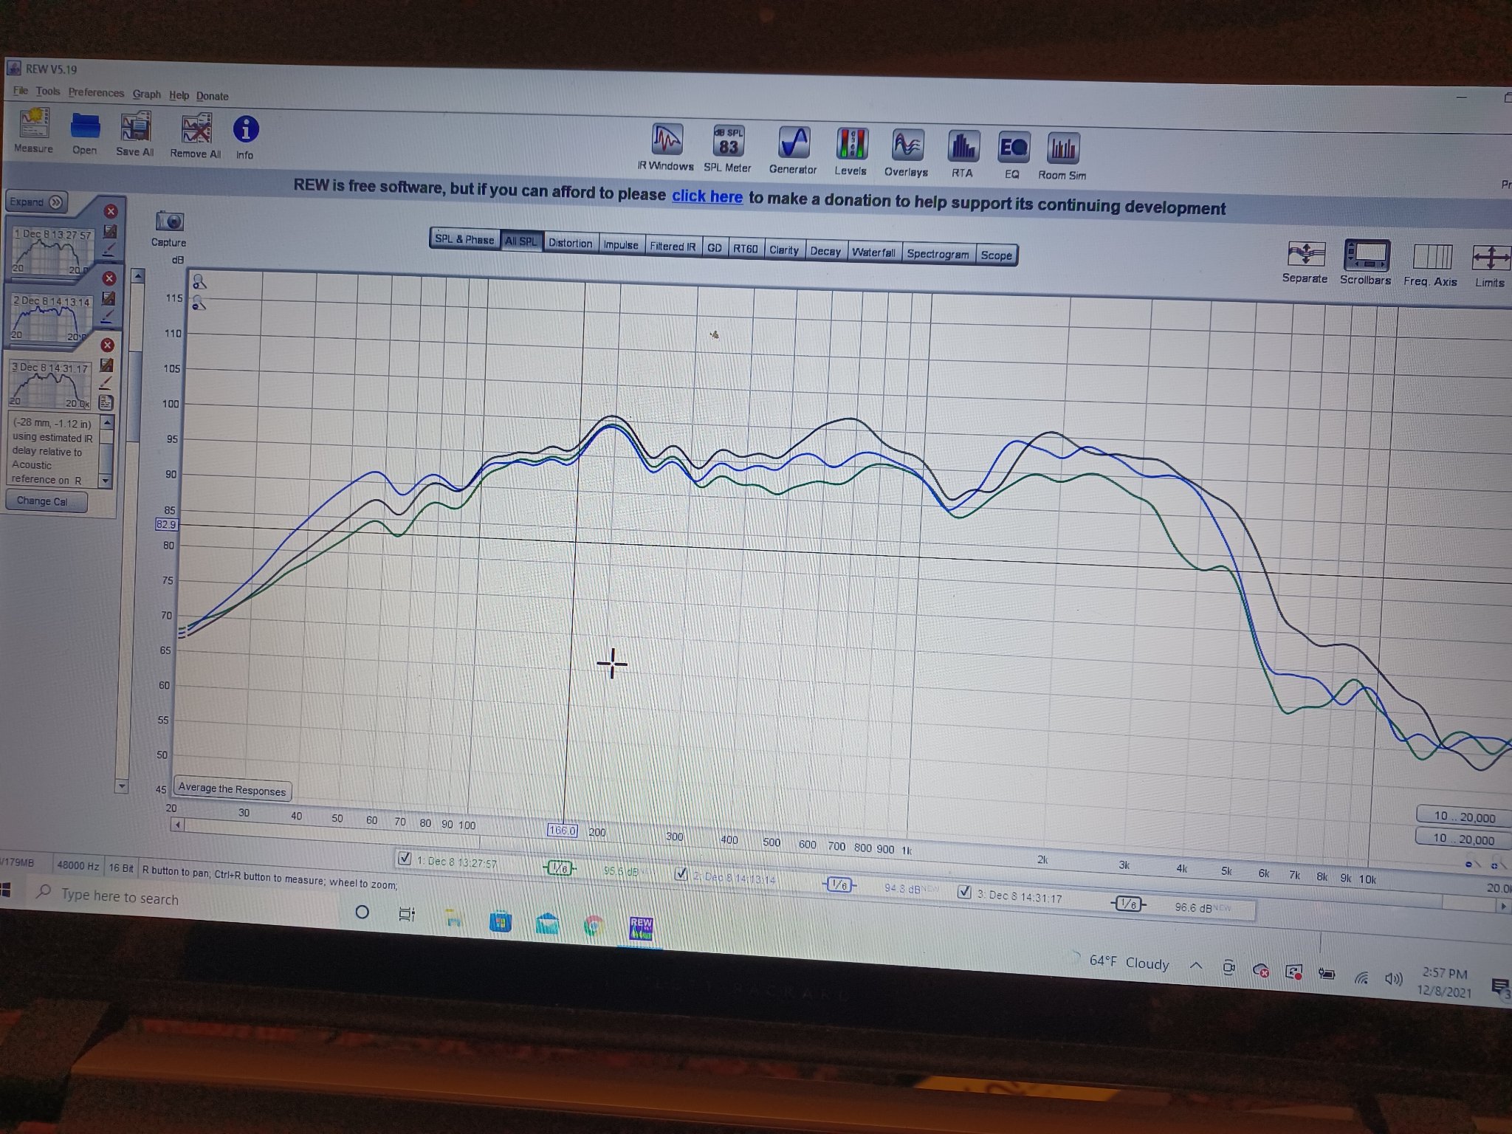Image resolution: width=1512 pixels, height=1134 pixels.
Task: Open REW from the Windows taskbar
Action: pos(641,928)
